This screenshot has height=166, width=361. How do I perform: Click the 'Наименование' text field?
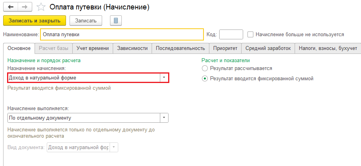pos(122,35)
